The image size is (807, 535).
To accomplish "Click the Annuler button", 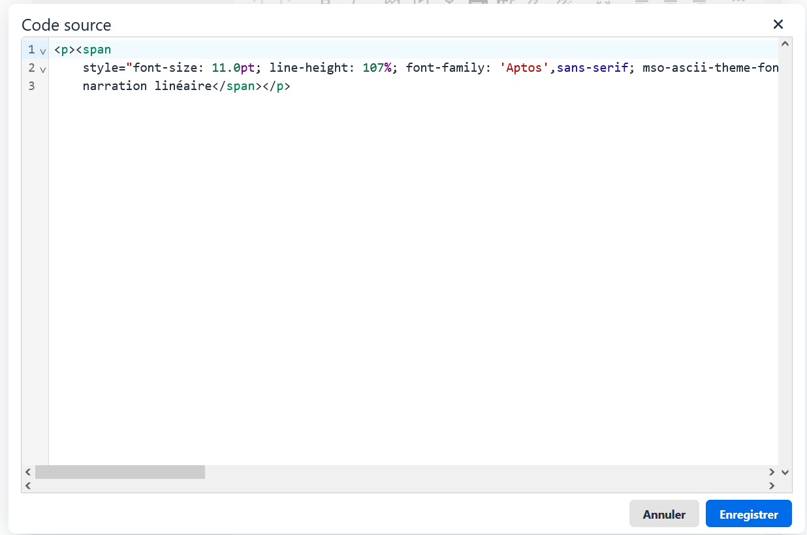I will 664,514.
